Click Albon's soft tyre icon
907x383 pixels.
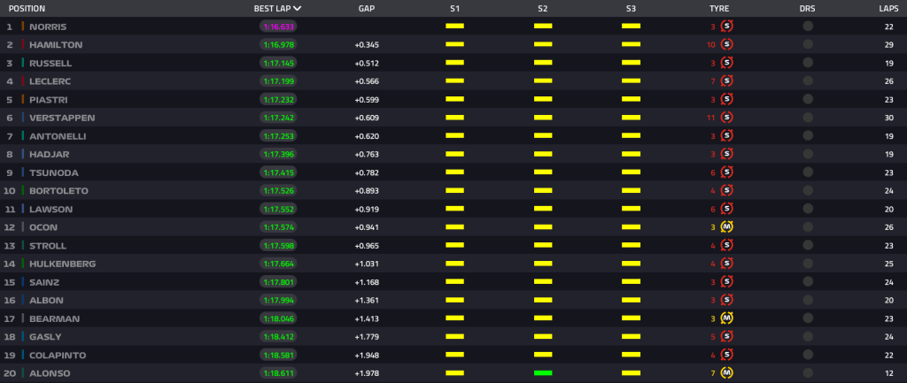pos(727,300)
